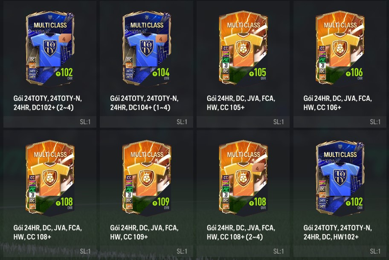
Task: Click label Gói 24HR, DC, JVA, FCA, HW, CC 108+ (2~4)
Action: (241, 232)
